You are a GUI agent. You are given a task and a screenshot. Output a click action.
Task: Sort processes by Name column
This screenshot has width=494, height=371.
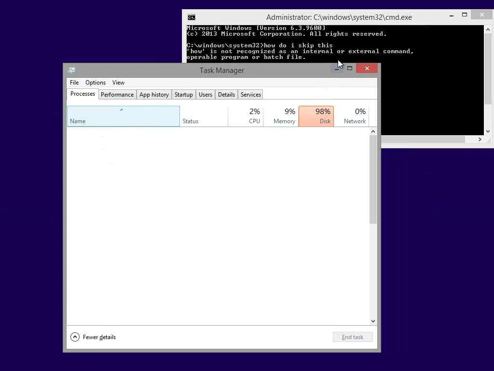(123, 116)
